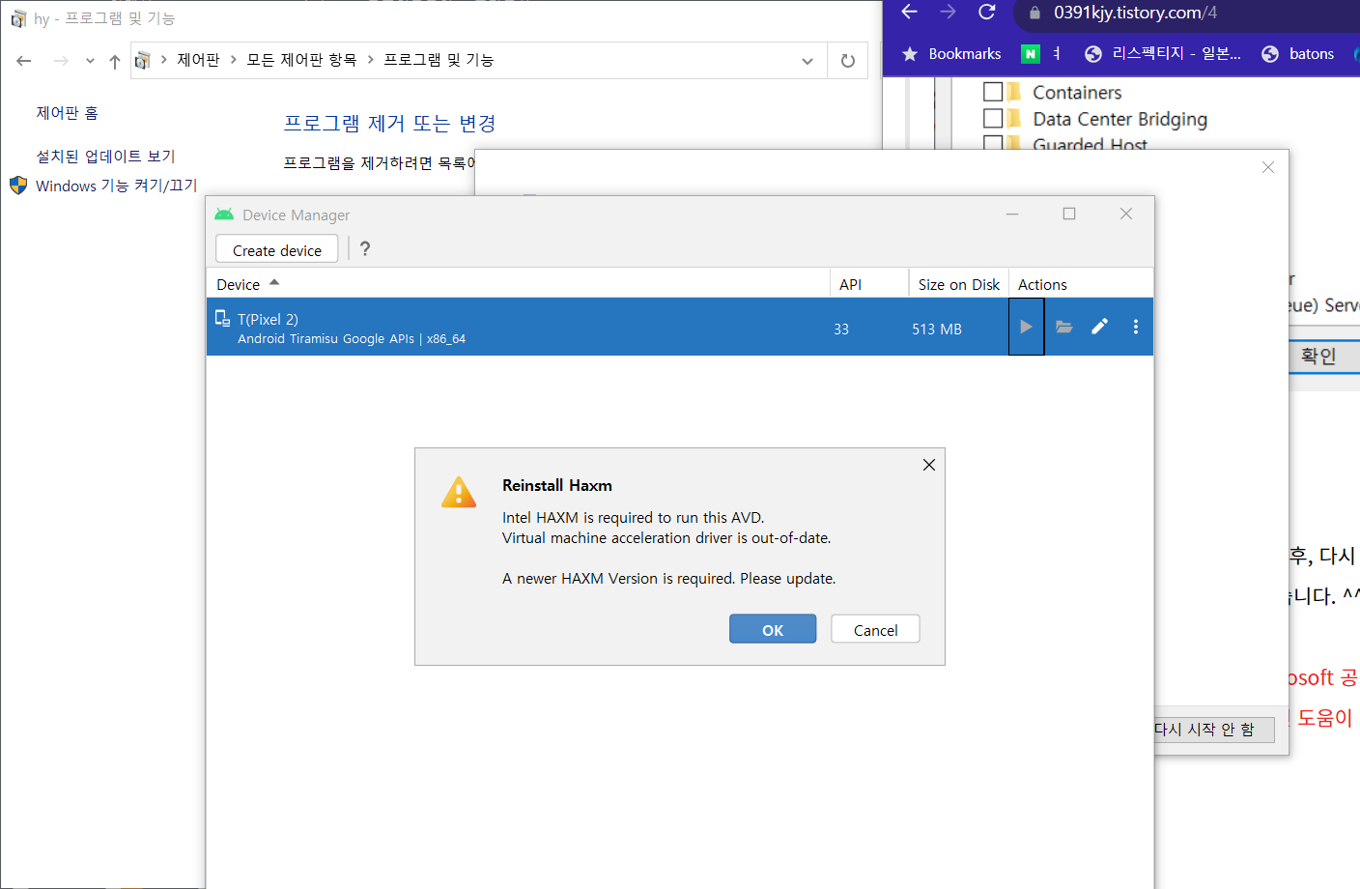Go forward in Control Panel window
The height and width of the screenshot is (889, 1360).
click(61, 61)
